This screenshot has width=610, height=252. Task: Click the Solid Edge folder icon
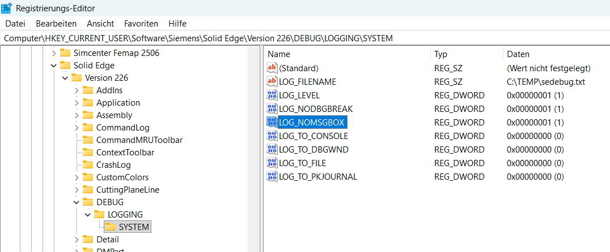click(x=65, y=66)
